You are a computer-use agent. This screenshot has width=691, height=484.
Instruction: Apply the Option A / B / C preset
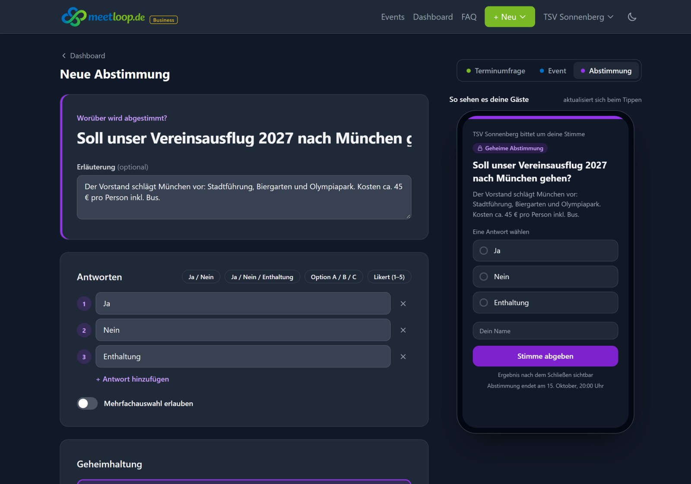click(333, 277)
